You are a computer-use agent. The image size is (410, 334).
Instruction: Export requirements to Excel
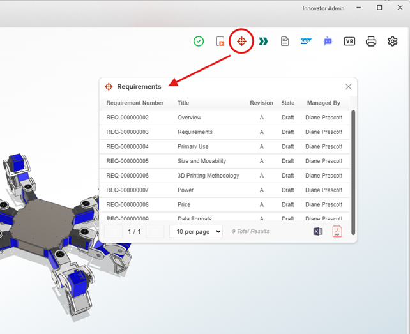(x=317, y=231)
